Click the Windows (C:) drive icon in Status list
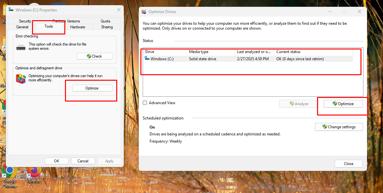The height and width of the screenshot is (193, 383). [x=146, y=59]
